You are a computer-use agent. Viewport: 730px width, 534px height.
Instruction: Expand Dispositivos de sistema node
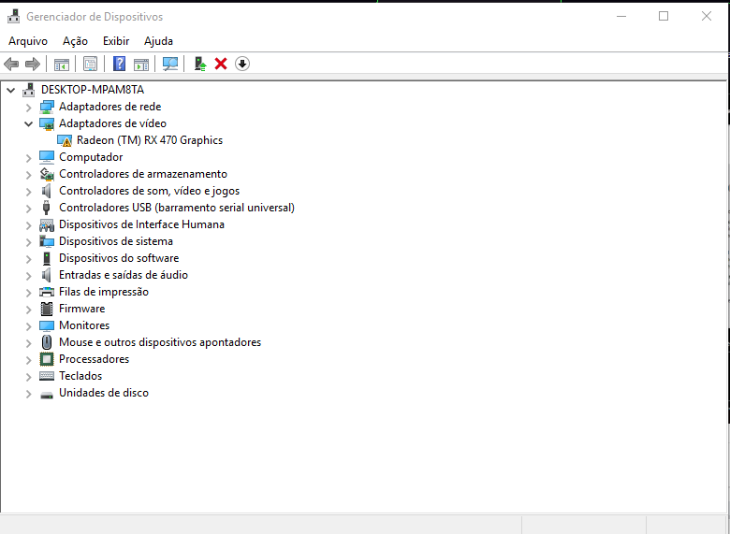28,242
